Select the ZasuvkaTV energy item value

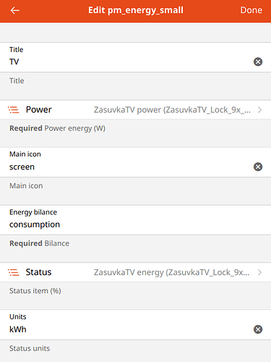tap(171, 272)
